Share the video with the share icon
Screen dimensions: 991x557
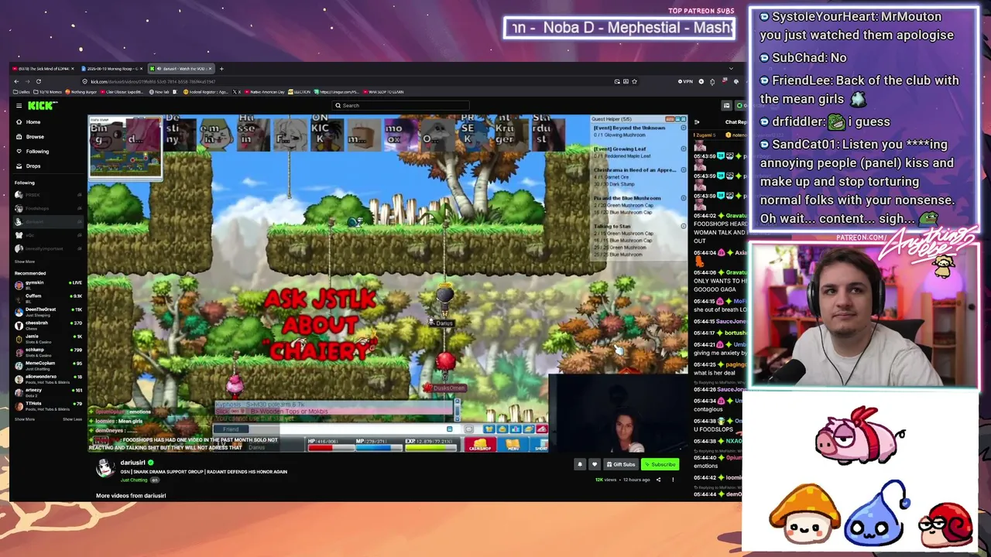pos(659,480)
